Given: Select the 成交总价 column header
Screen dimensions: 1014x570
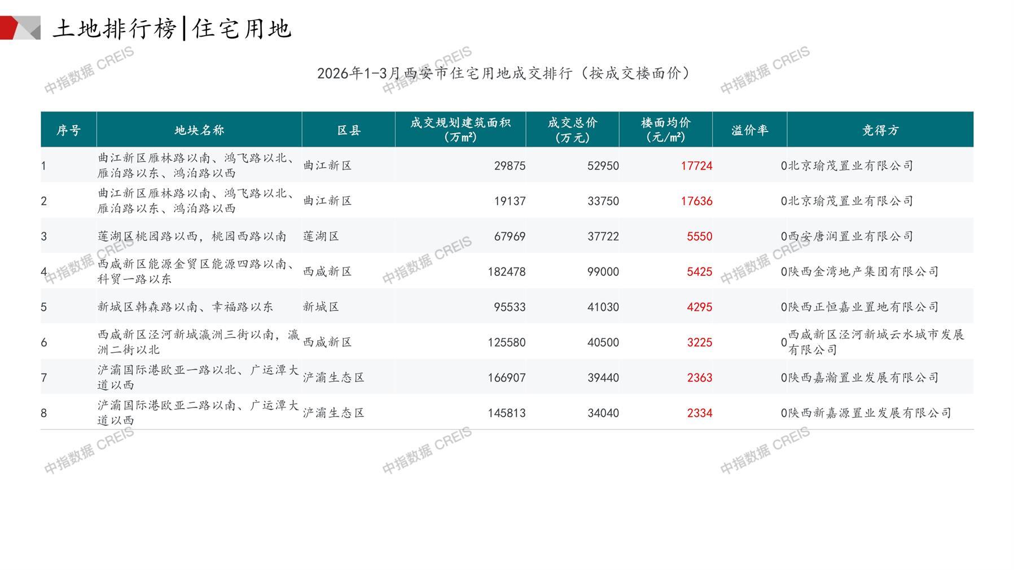Looking at the screenshot, I should pos(572,130).
